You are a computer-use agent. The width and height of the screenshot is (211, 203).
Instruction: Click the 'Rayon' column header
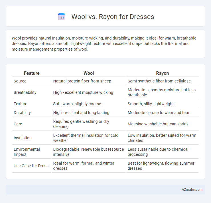[x=163, y=73]
